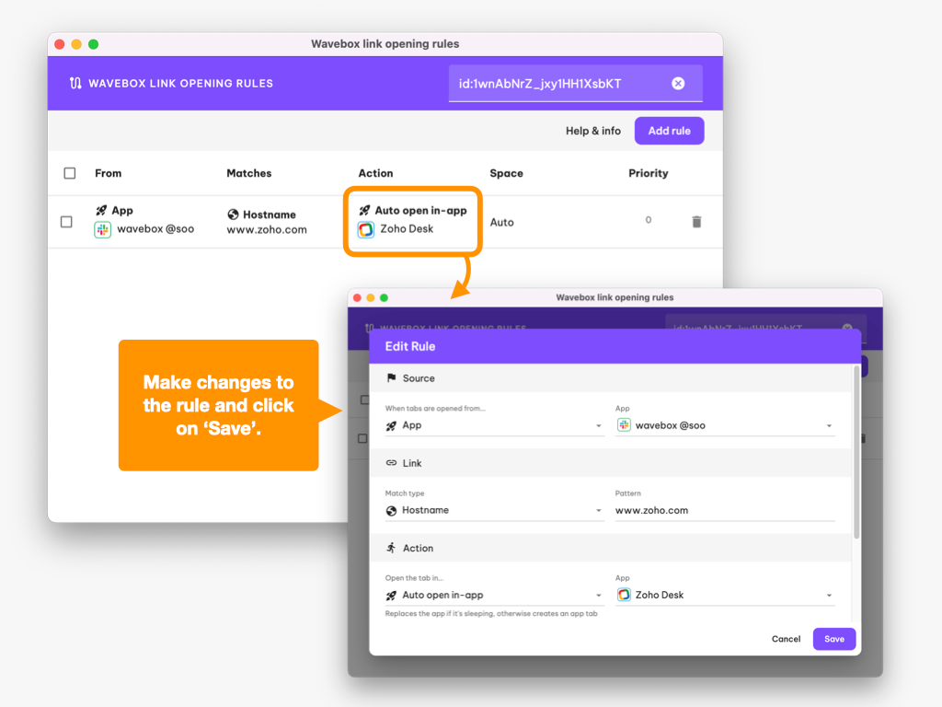Viewport: 942px width, 707px height.
Task: Click the Edit Rule dialog scrollbar
Action: point(856,454)
